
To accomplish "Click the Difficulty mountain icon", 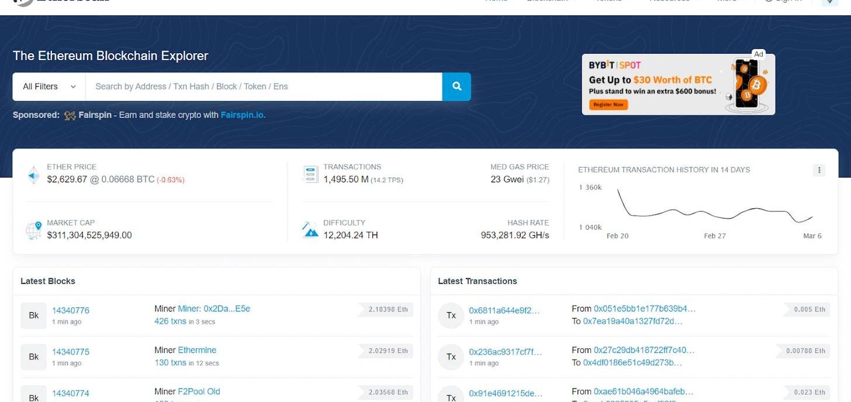I will pyautogui.click(x=310, y=230).
